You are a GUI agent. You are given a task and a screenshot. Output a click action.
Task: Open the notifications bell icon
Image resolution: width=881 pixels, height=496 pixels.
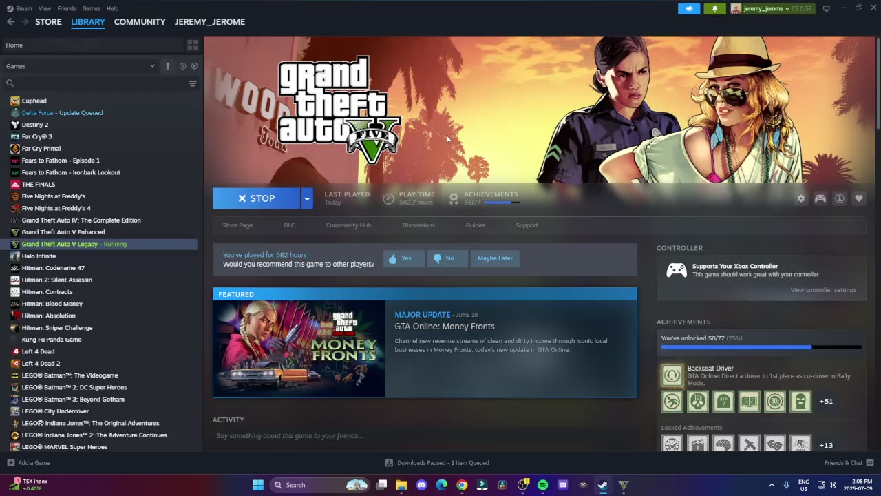click(x=714, y=8)
